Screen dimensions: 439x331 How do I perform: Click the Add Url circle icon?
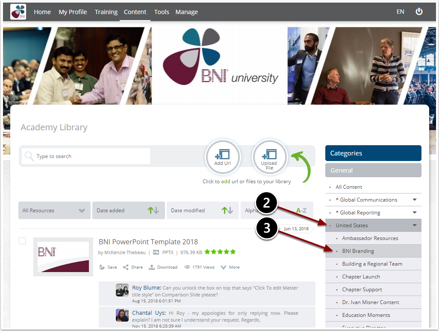(x=223, y=157)
